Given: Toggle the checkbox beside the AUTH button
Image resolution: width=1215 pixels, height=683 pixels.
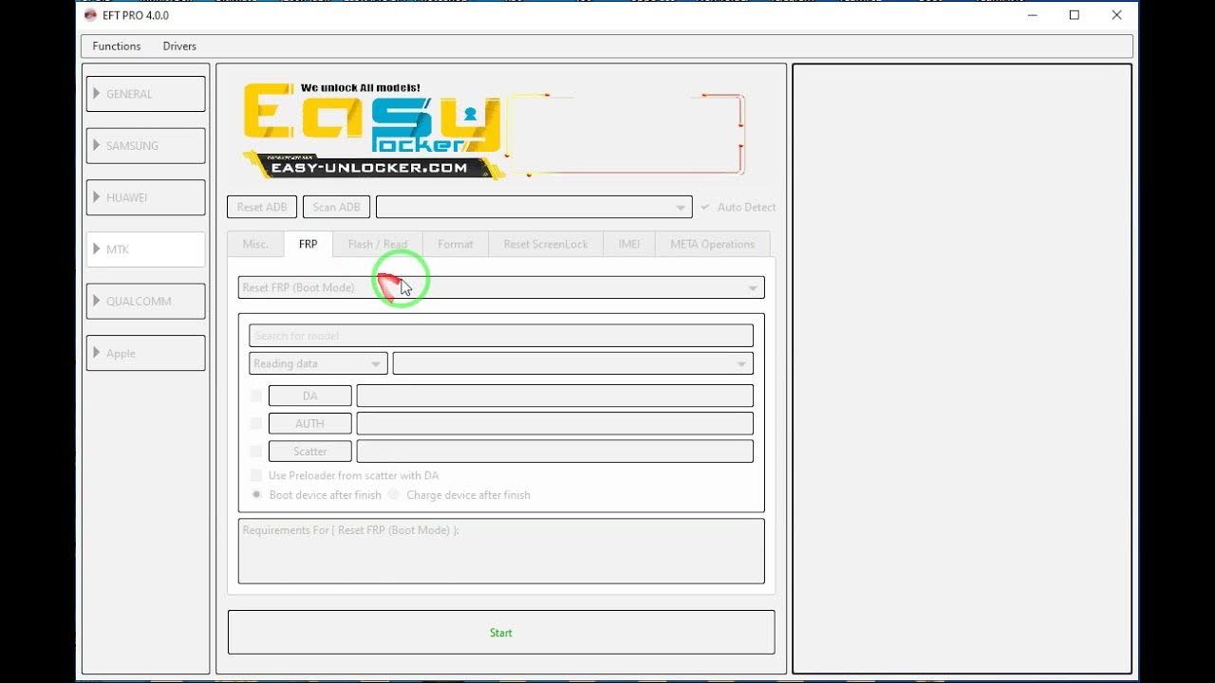Looking at the screenshot, I should (256, 423).
